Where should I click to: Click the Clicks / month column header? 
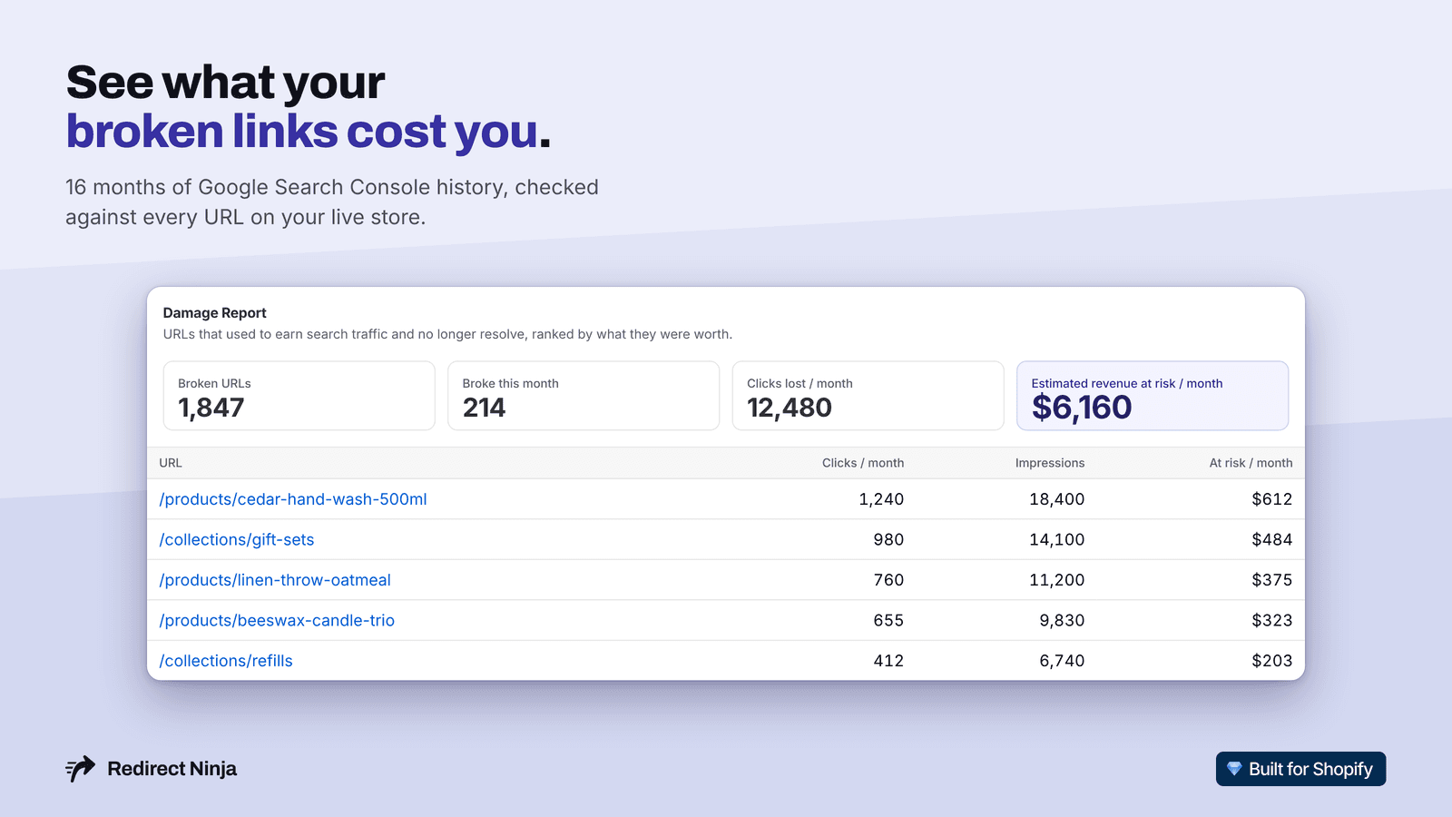tap(863, 463)
